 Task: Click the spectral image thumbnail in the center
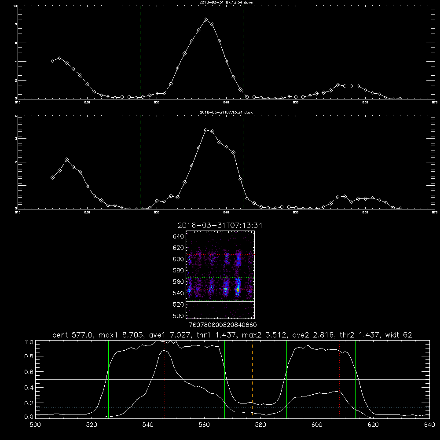pyautogui.click(x=220, y=275)
